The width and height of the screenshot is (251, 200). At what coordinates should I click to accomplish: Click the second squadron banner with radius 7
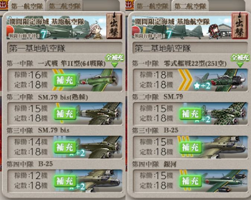(181, 27)
